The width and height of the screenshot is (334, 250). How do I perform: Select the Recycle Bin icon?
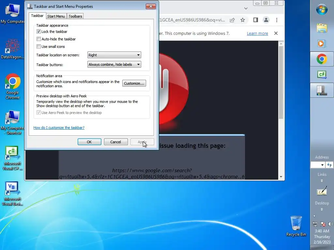[296, 226]
